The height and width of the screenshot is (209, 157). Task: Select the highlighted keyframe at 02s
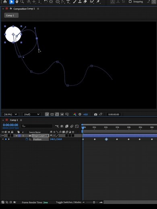coord(106,139)
